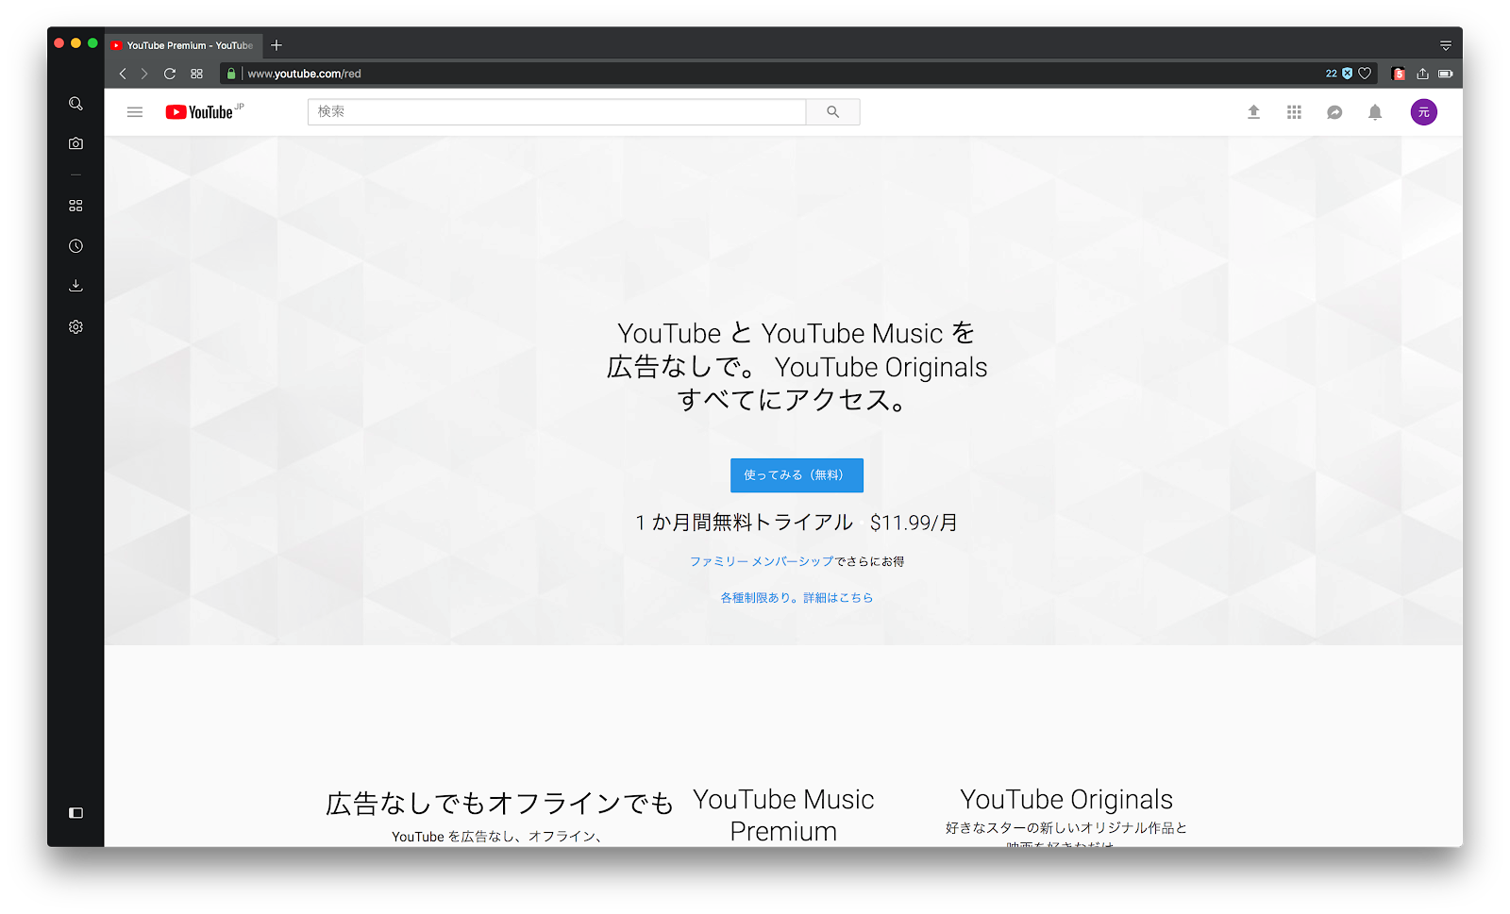Click the snapshot camera icon in sidebar
1510x914 pixels.
75,143
